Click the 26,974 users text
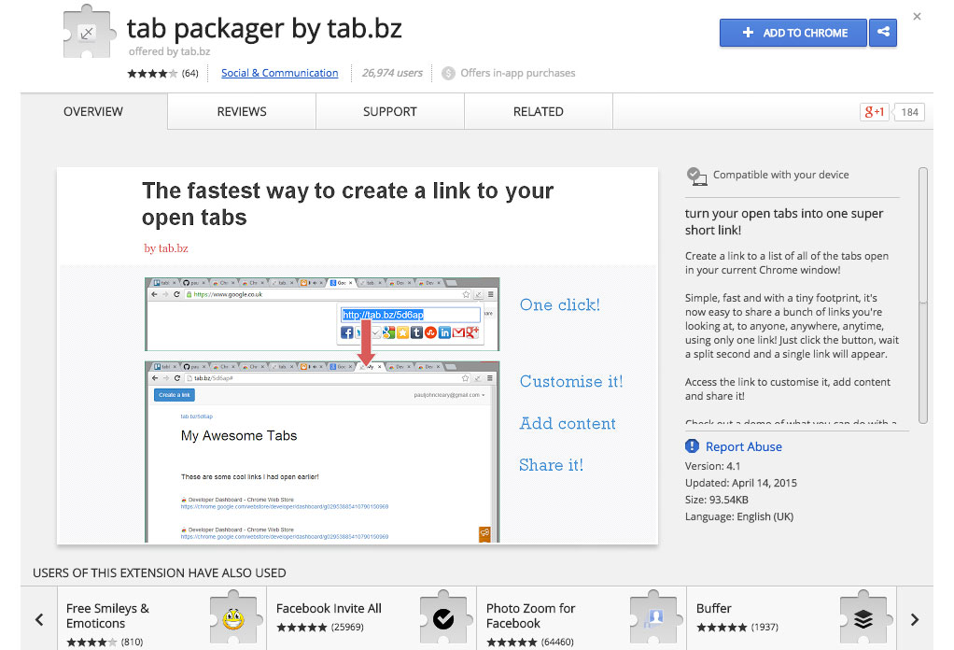The height and width of the screenshot is (650, 954). coord(392,73)
